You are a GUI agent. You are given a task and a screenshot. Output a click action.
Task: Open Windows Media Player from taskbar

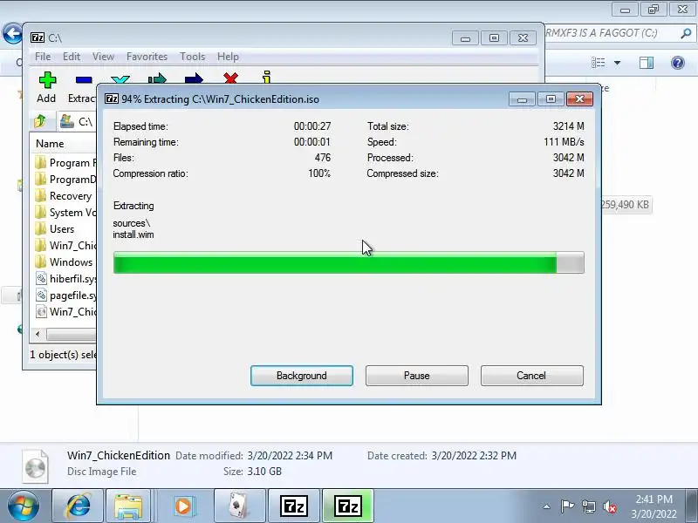click(183, 506)
